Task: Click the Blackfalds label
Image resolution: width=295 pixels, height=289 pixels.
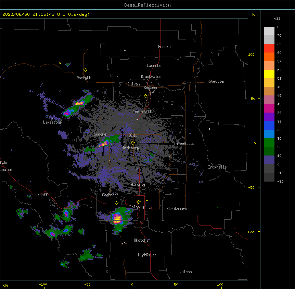Action: [x=151, y=77]
